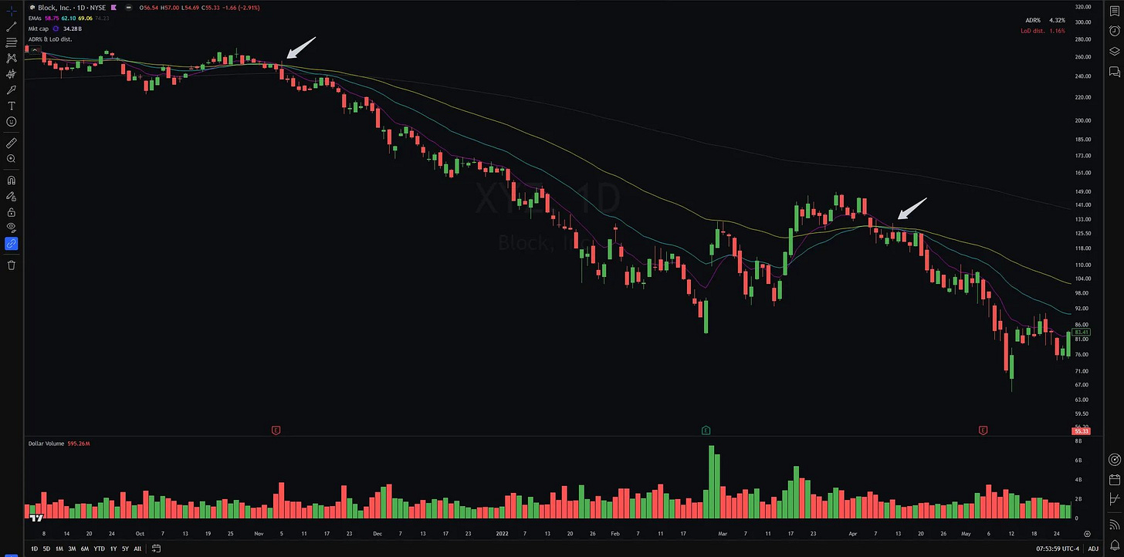
Task: Set chart range to 1Y
Action: click(x=113, y=549)
